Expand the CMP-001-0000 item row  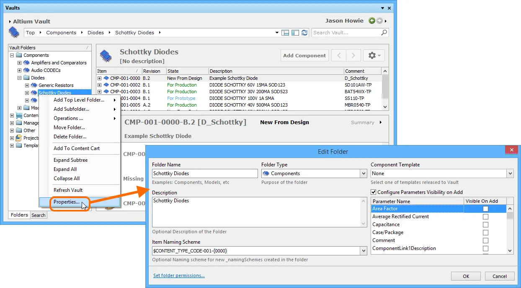coord(99,78)
